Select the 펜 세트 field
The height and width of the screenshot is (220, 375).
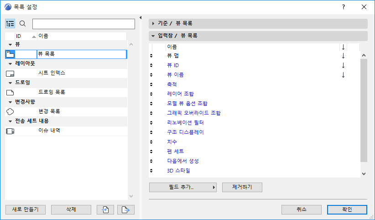[175, 152]
